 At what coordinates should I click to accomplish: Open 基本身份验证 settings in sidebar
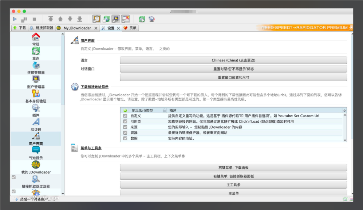tap(36, 96)
